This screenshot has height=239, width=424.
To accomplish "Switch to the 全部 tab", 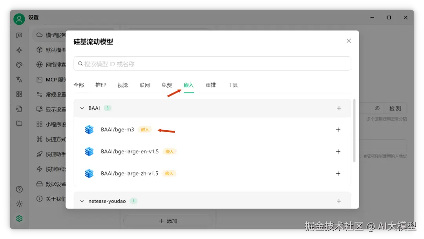I will tap(79, 85).
